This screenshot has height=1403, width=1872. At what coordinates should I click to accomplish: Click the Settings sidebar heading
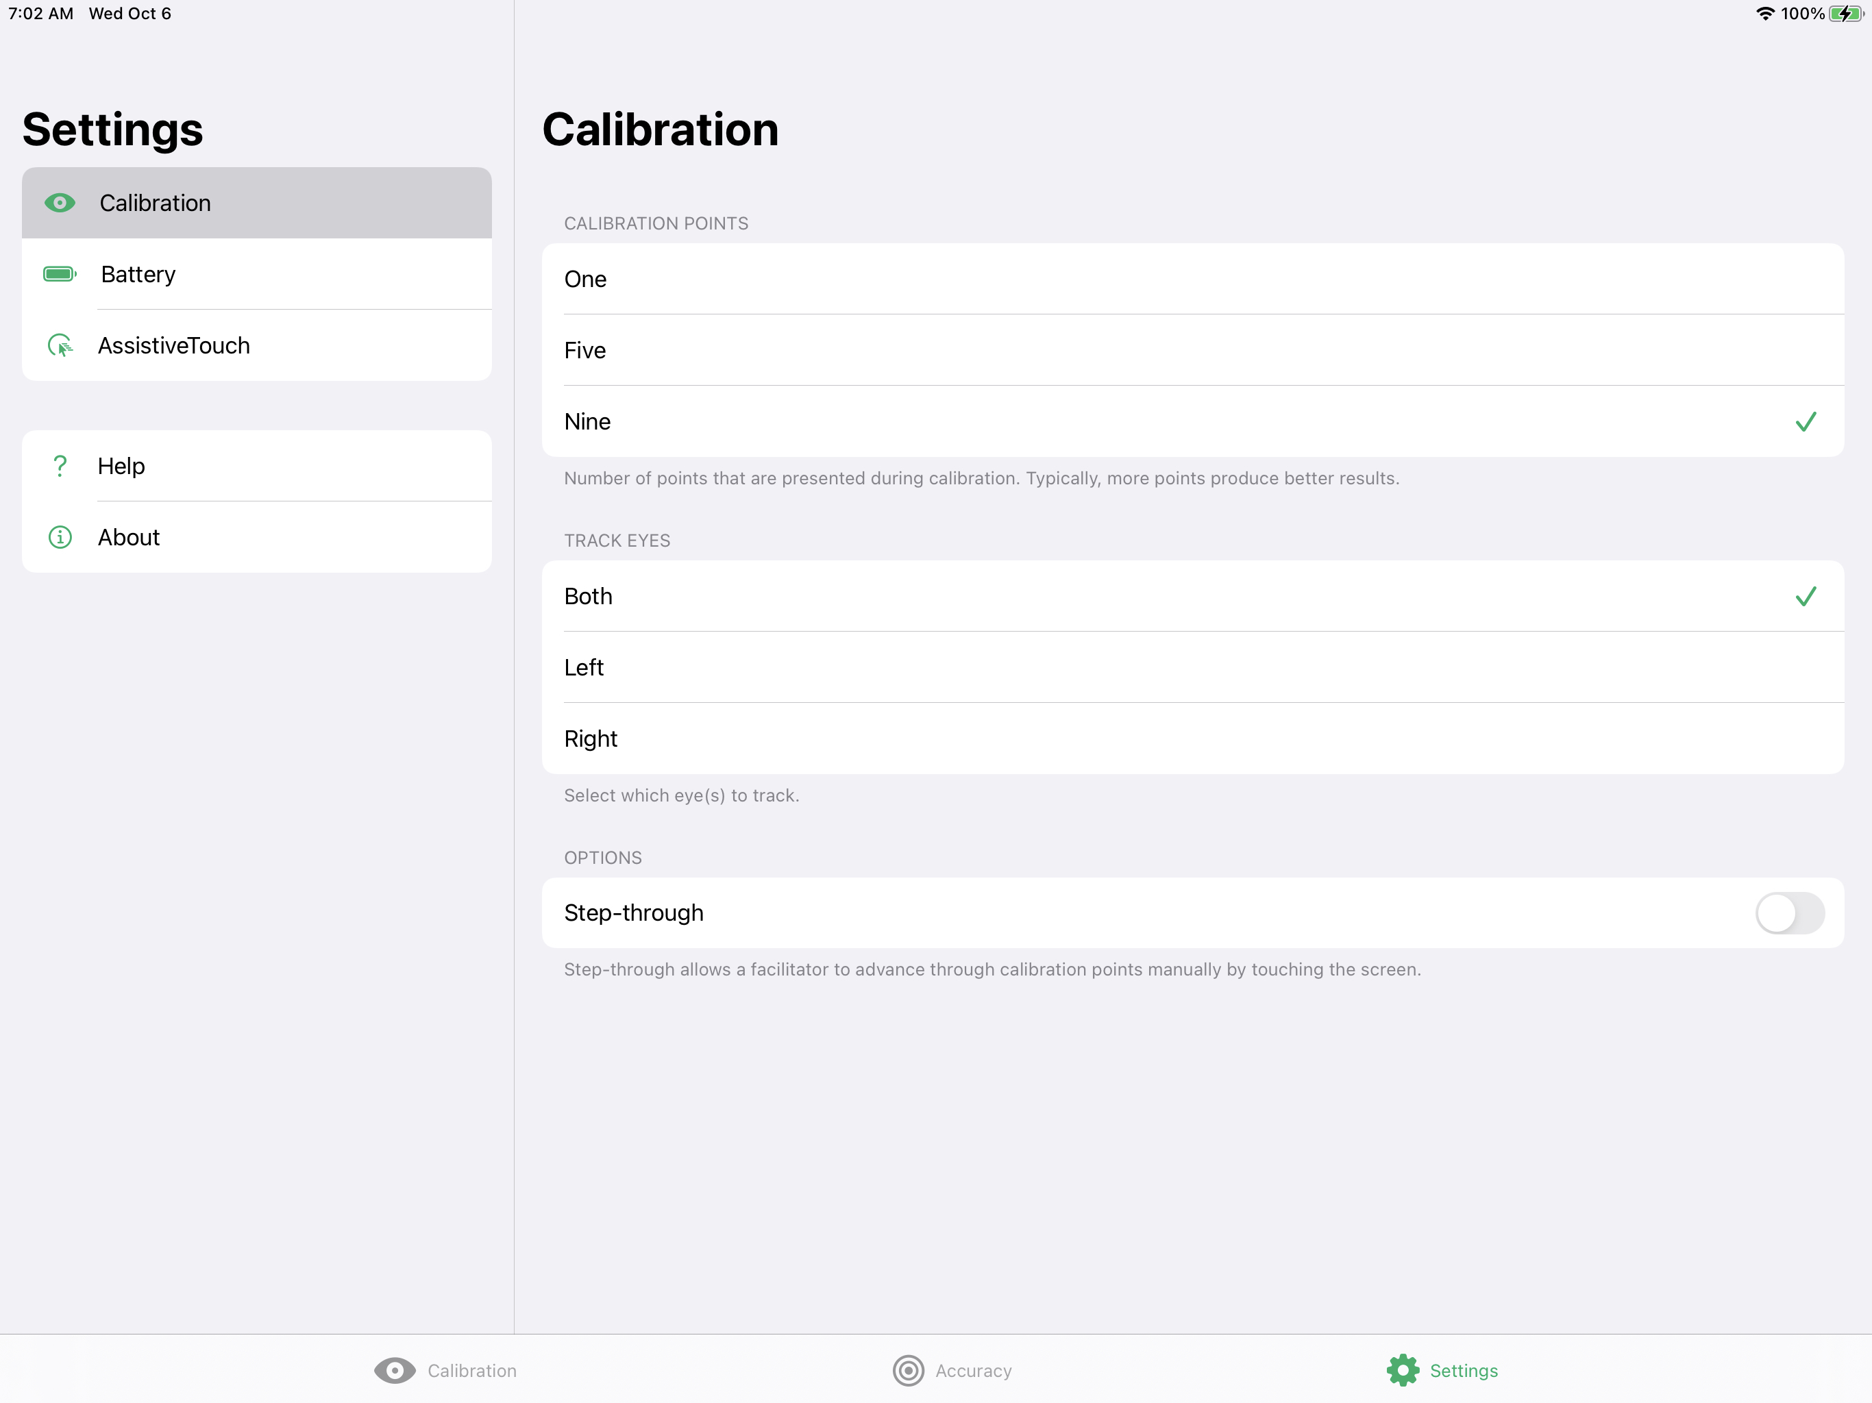112,129
